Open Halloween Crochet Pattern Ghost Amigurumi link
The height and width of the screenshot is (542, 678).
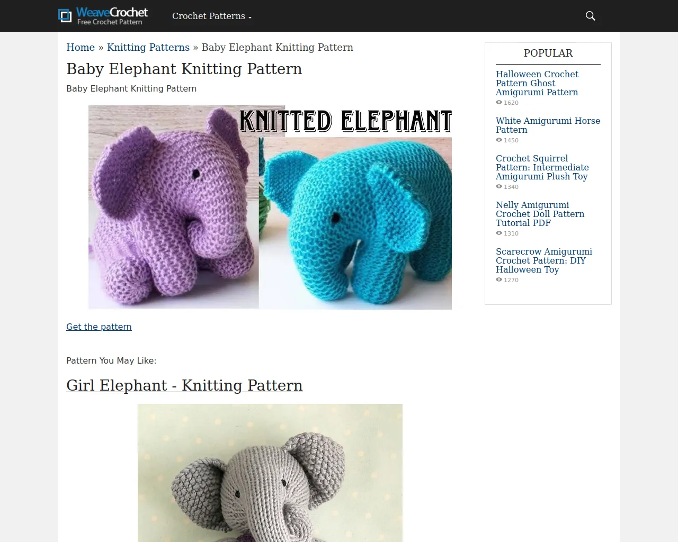pos(537,83)
